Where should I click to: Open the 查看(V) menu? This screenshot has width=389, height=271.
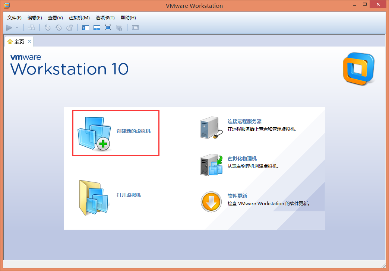(x=55, y=18)
